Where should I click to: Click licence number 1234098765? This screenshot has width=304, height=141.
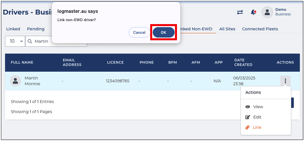pos(117,81)
